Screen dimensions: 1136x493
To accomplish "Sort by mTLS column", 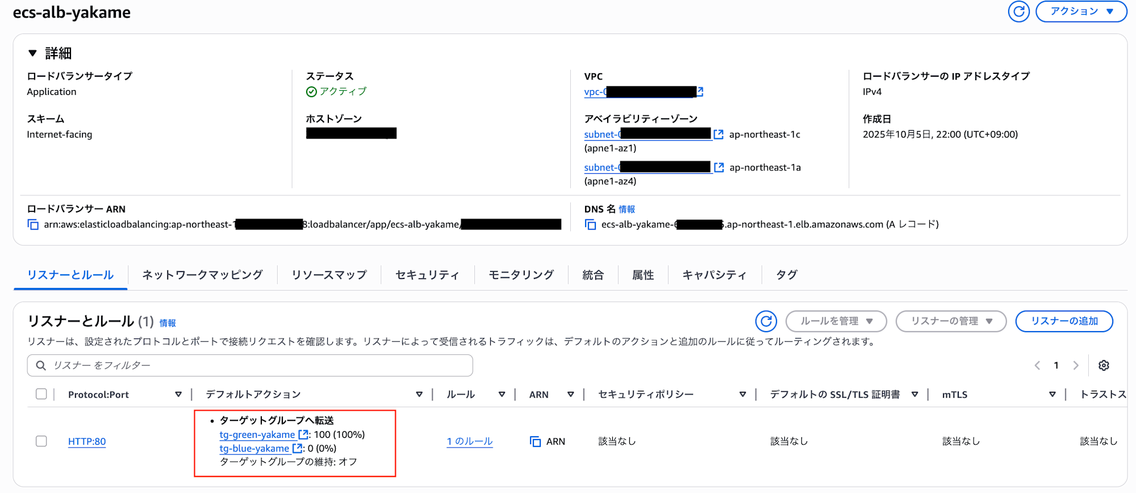I will point(1053,395).
